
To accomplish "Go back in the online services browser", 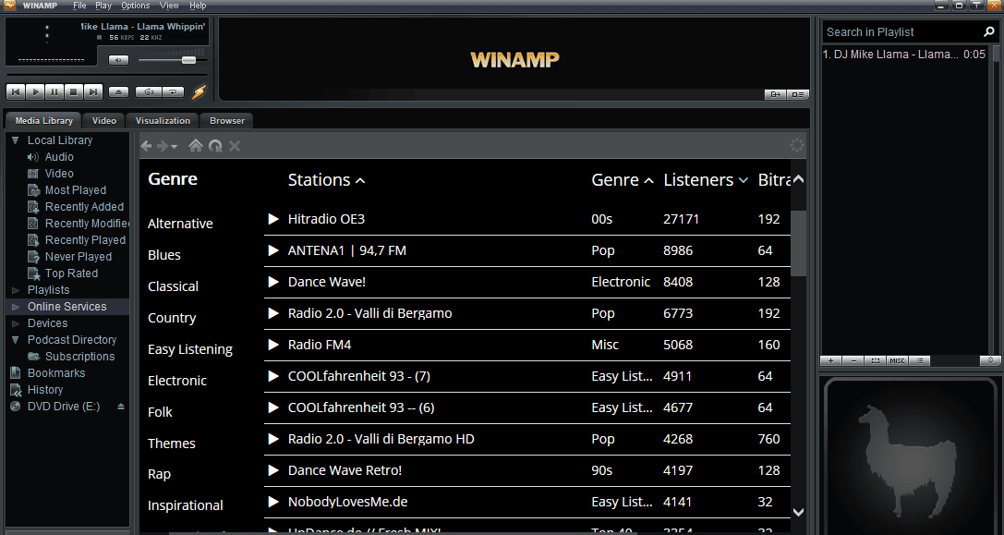I will [x=146, y=146].
